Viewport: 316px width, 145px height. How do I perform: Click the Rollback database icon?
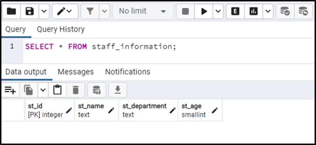point(303,11)
